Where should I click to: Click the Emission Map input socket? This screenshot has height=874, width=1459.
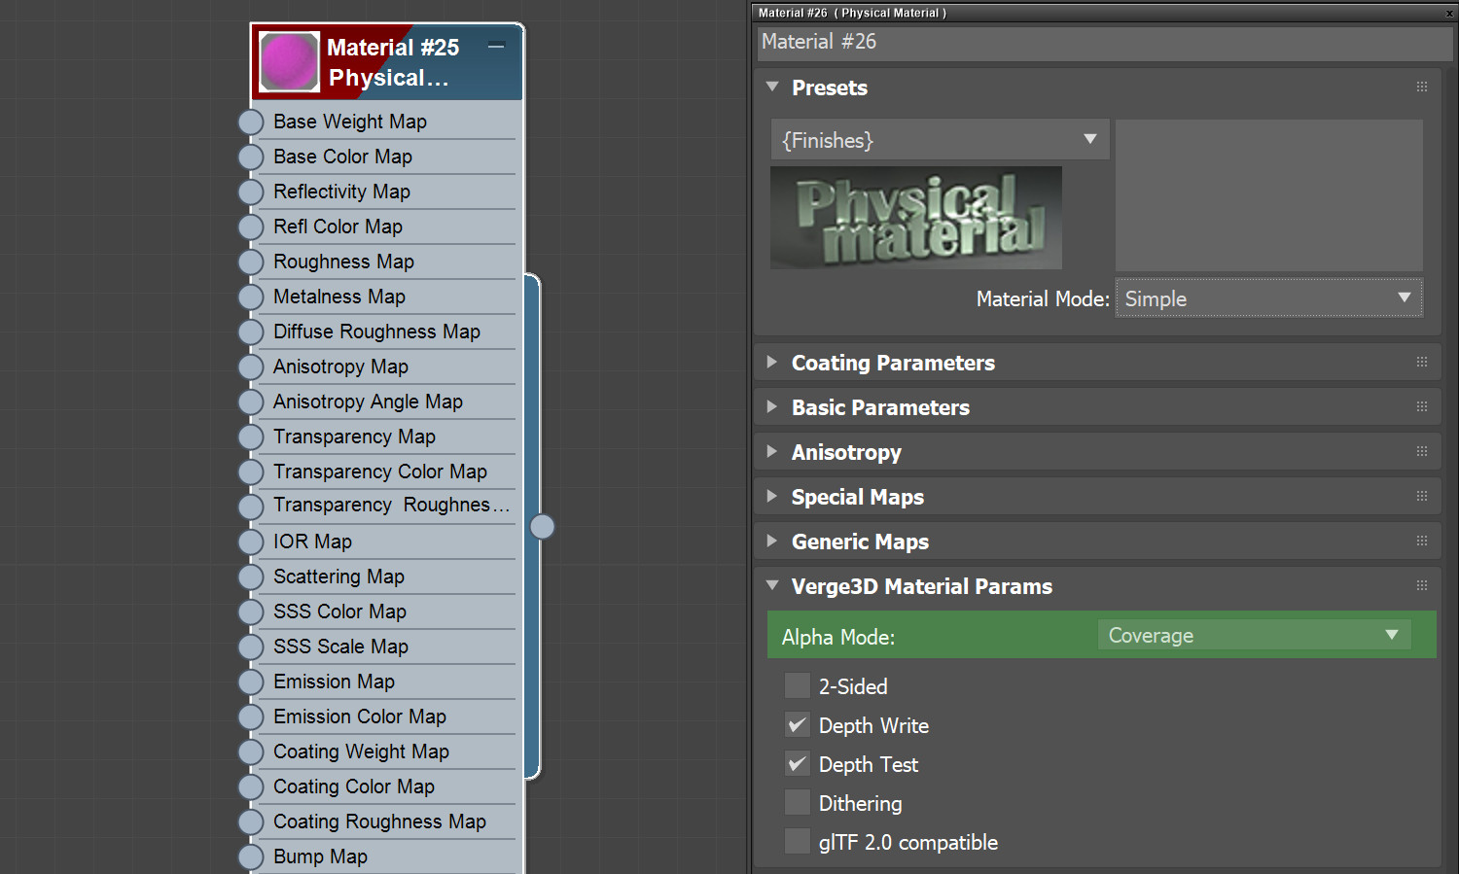coord(251,682)
